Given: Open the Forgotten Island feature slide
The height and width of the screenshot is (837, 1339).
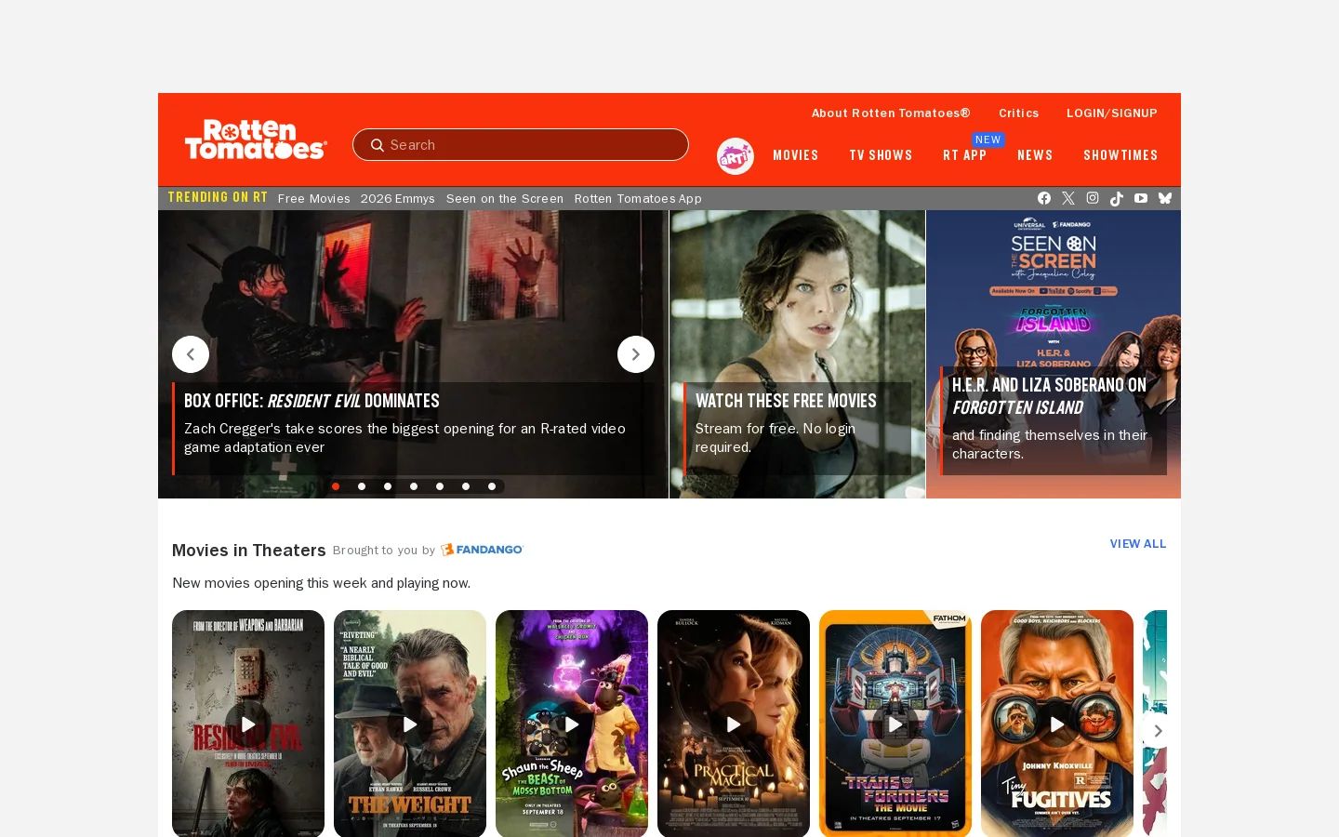Looking at the screenshot, I should point(1054,354).
